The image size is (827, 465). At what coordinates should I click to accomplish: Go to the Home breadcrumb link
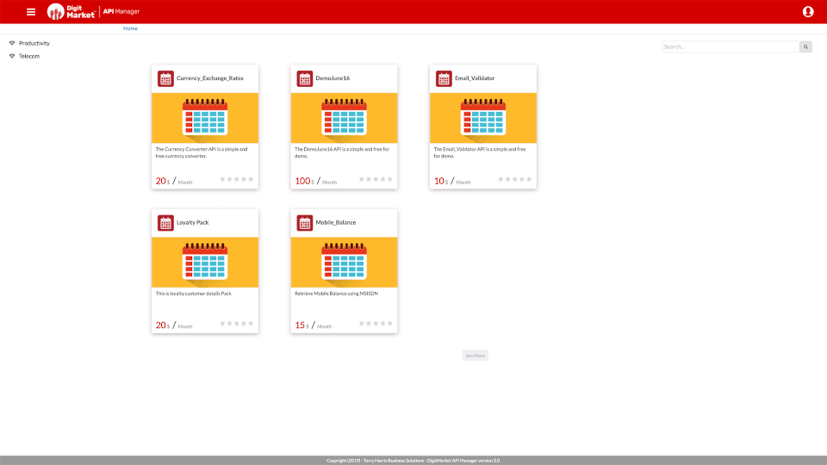tap(130, 28)
